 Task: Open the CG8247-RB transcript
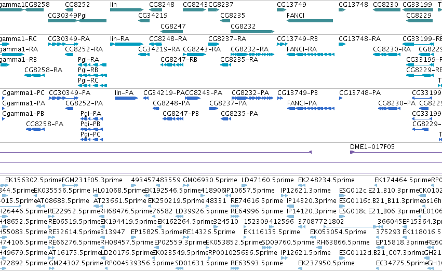coord(172,65)
